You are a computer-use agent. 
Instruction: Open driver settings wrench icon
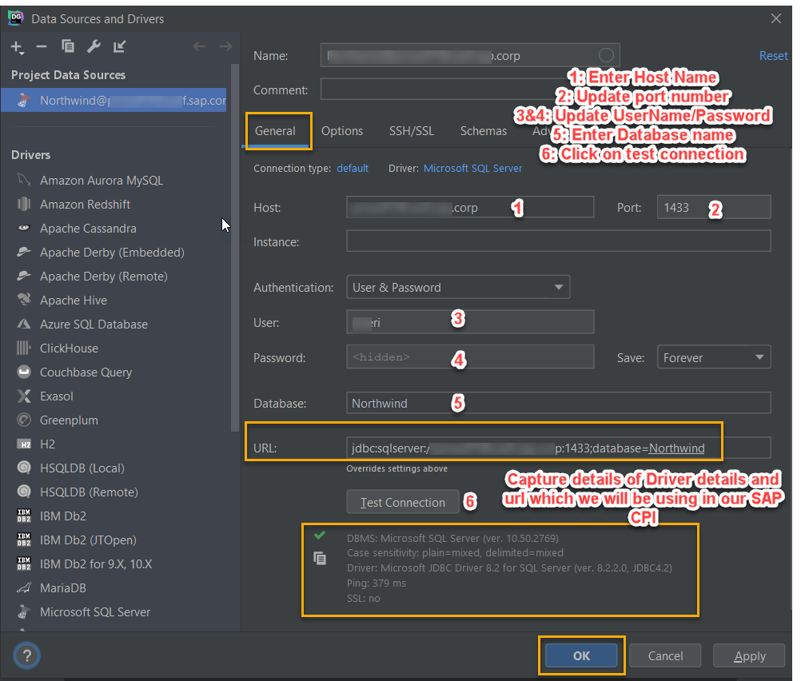[94, 46]
